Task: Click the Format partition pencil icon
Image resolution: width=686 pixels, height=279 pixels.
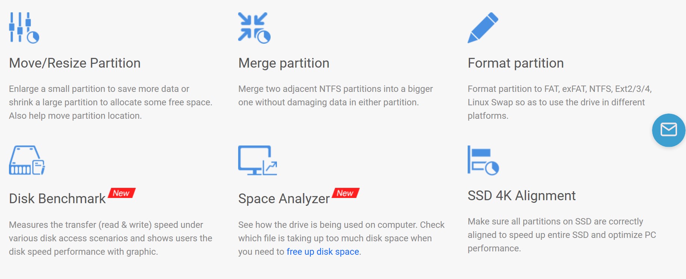Action: [x=483, y=28]
